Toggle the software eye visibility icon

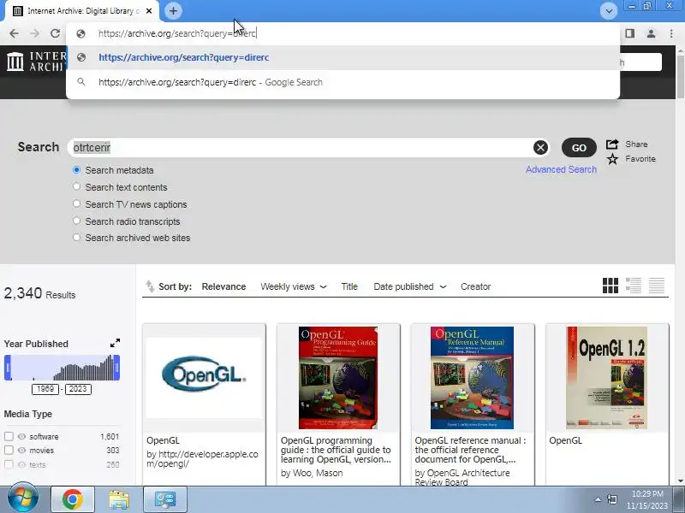click(22, 436)
